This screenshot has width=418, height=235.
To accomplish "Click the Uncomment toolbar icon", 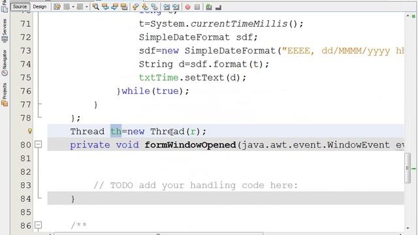I will [x=218, y=7].
